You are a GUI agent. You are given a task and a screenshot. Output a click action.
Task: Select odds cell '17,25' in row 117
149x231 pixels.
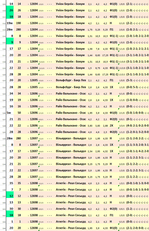coord(105,55)
